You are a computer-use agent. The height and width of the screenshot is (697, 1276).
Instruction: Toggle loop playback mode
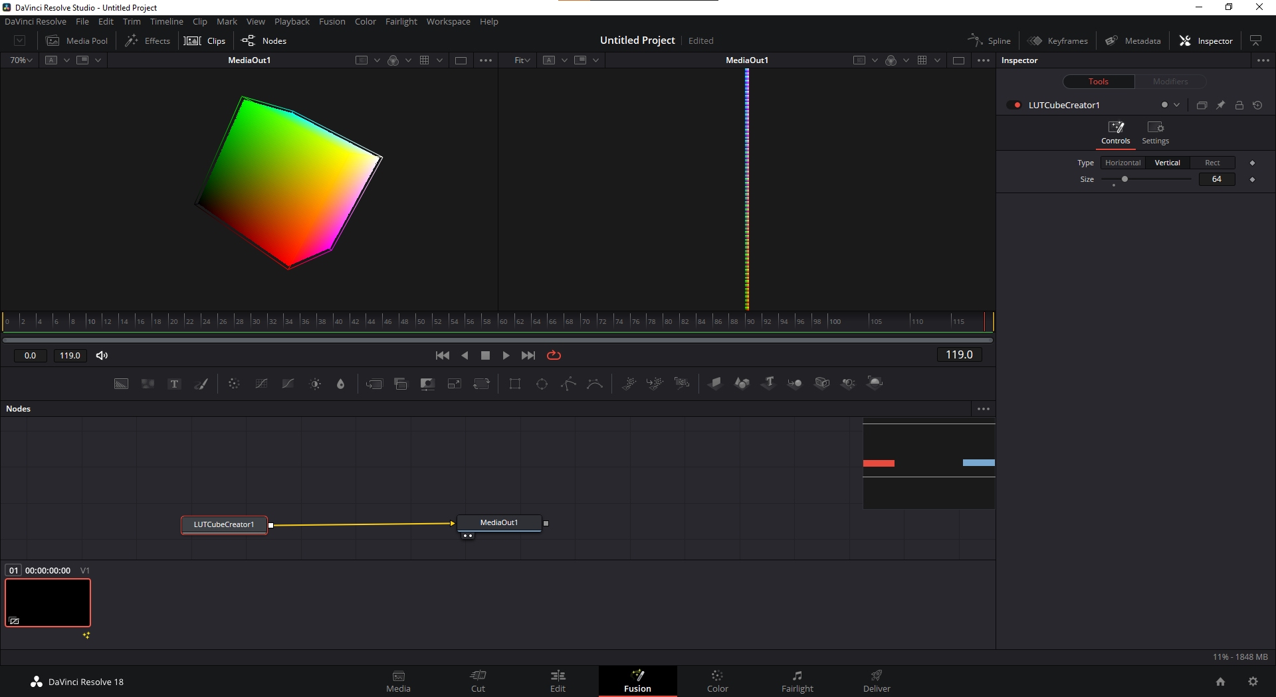554,355
